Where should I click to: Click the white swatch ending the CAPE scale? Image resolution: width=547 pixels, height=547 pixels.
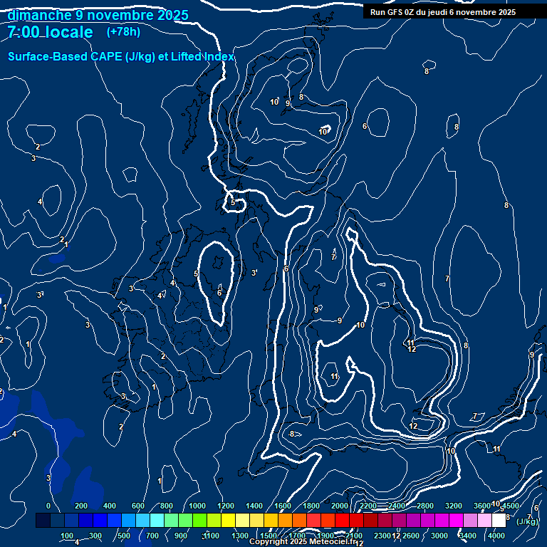point(499,521)
